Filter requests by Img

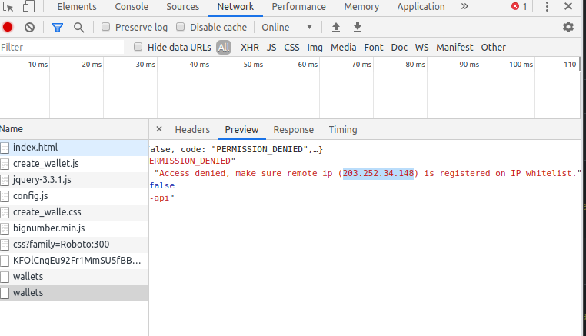point(315,48)
